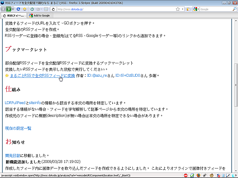Open the Google search engine selector

pyautogui.click(x=196, y=9)
